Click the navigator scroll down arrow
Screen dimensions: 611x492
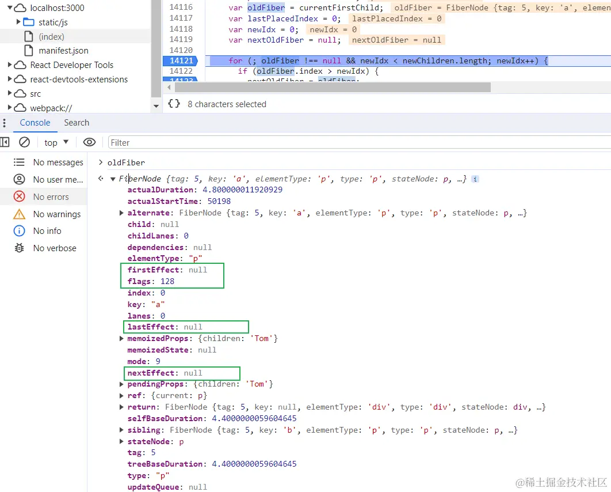[156, 106]
